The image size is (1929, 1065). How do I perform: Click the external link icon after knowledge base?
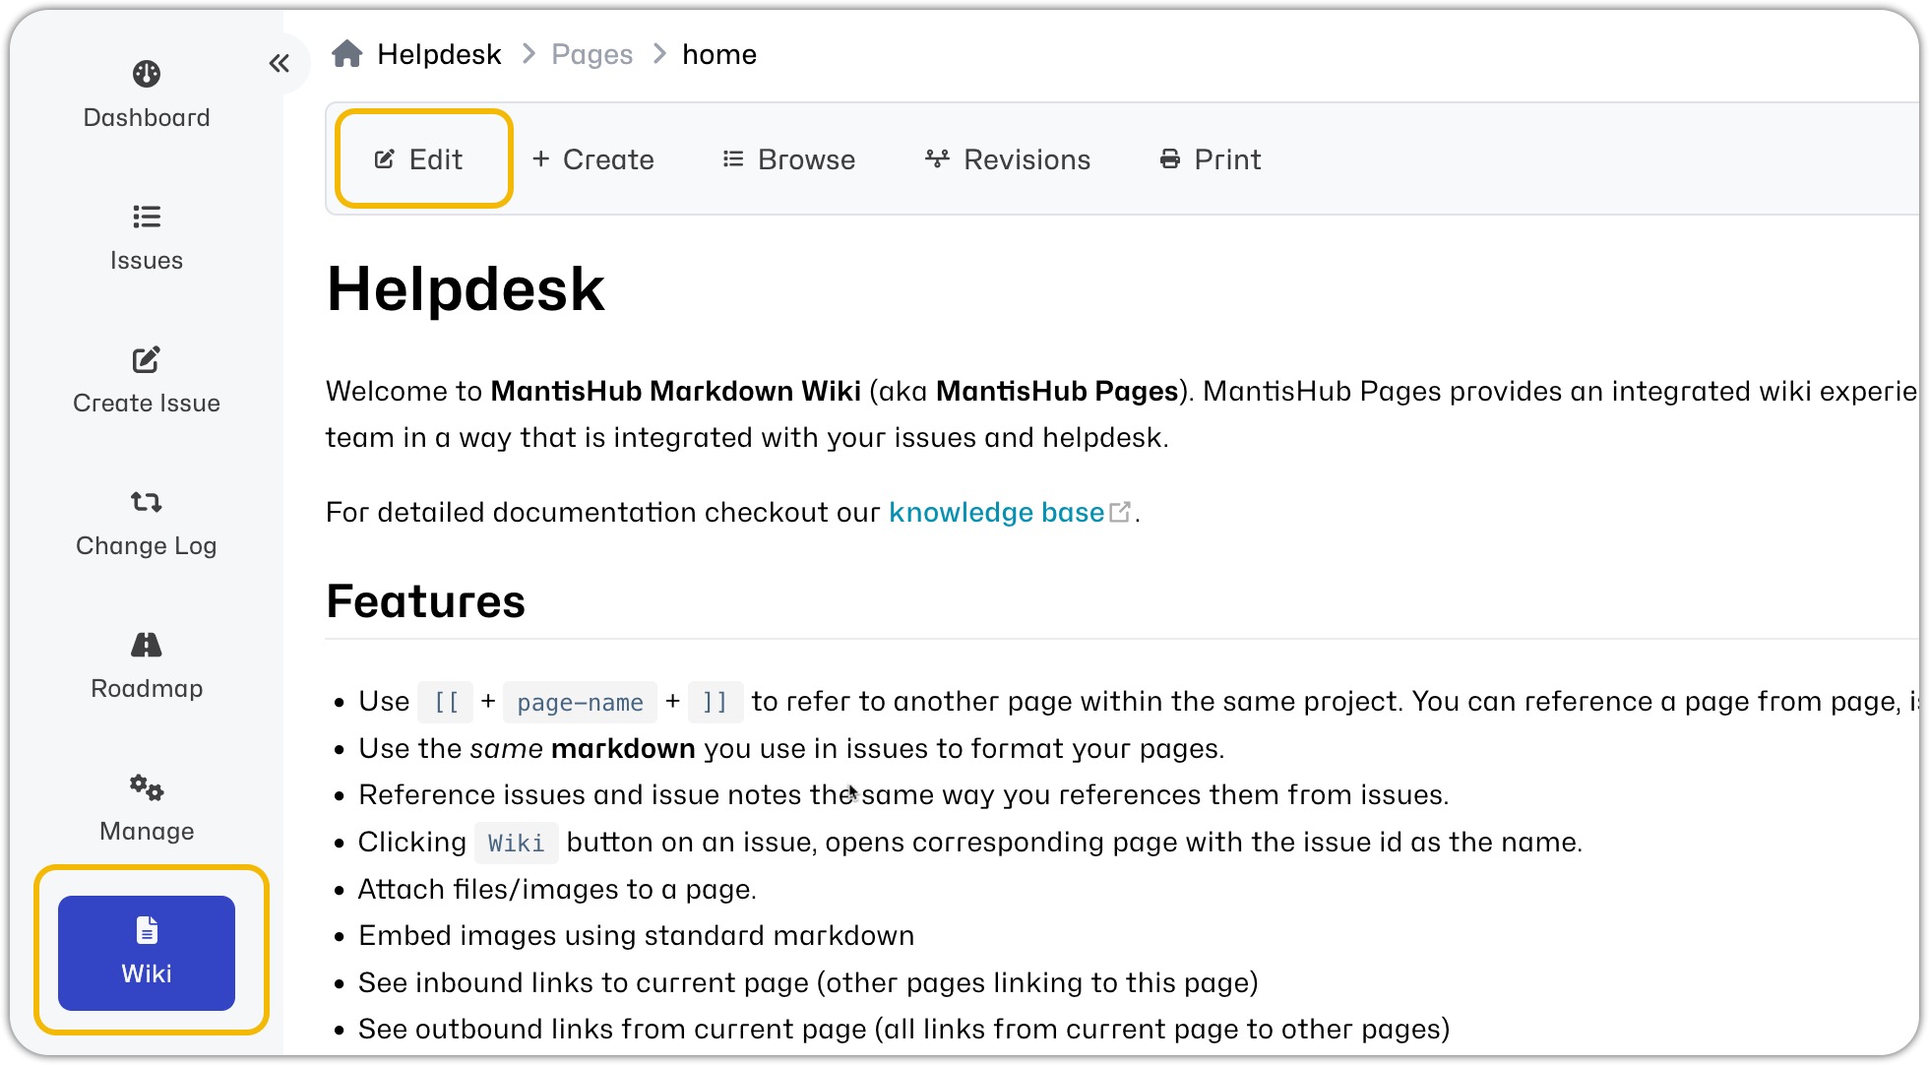click(x=1120, y=512)
